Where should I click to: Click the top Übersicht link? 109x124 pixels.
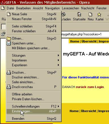pyautogui.click(x=89, y=41)
